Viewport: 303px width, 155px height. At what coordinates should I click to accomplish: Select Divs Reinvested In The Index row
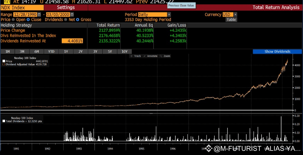pos(28,36)
